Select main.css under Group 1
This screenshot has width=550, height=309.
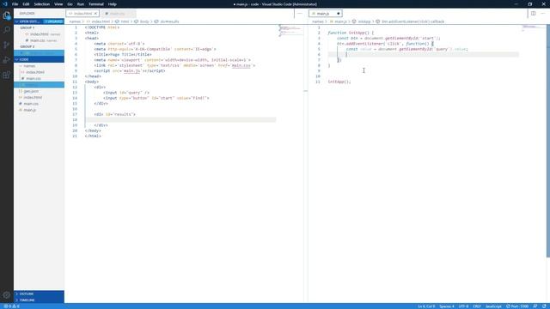39,40
